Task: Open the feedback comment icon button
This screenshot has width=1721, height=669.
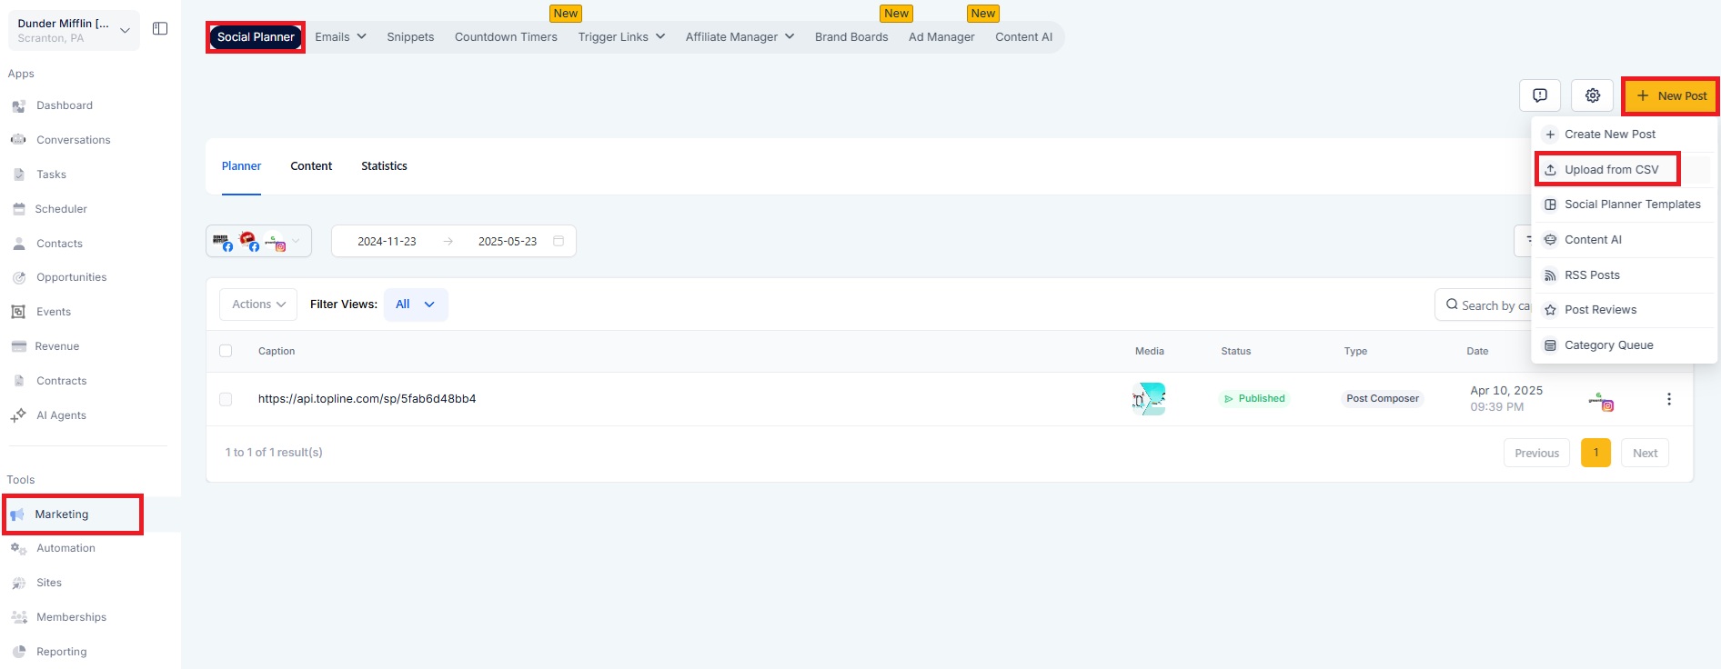Action: click(x=1540, y=95)
